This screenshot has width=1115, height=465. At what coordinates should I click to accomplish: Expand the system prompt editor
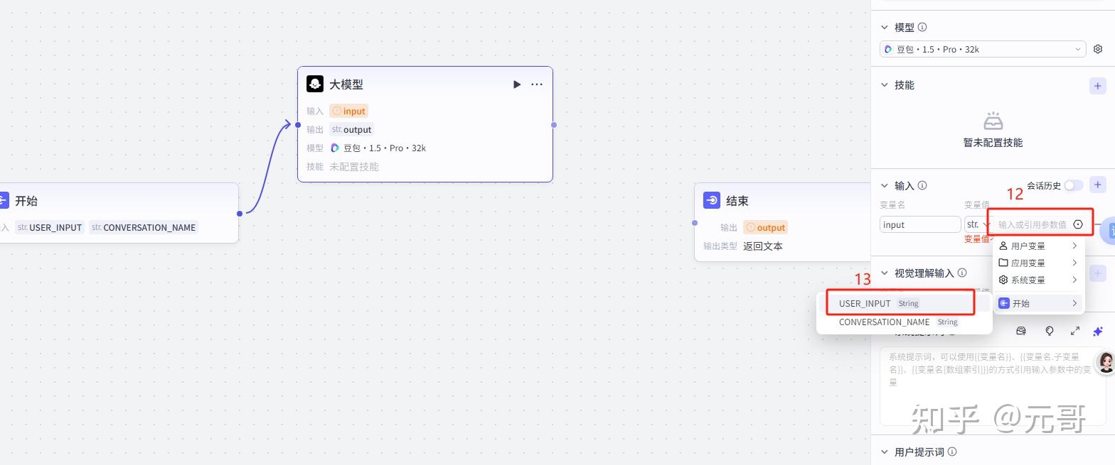pyautogui.click(x=1075, y=331)
